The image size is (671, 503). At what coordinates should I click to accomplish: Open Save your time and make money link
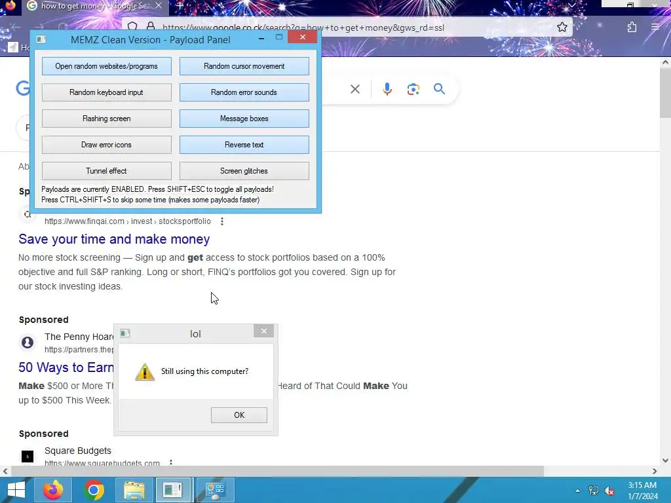[x=114, y=239]
